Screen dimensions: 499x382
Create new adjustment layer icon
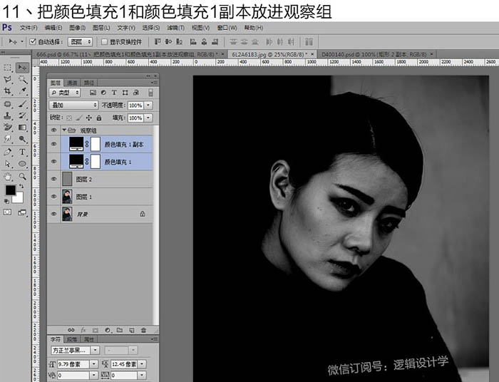pyautogui.click(x=108, y=330)
